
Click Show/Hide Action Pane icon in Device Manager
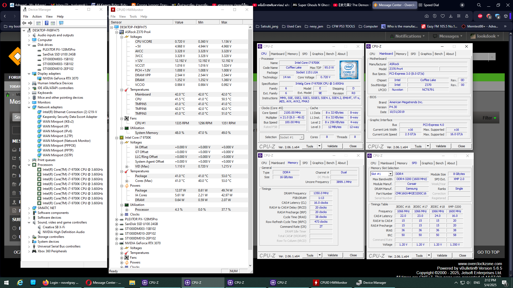(x=53, y=23)
